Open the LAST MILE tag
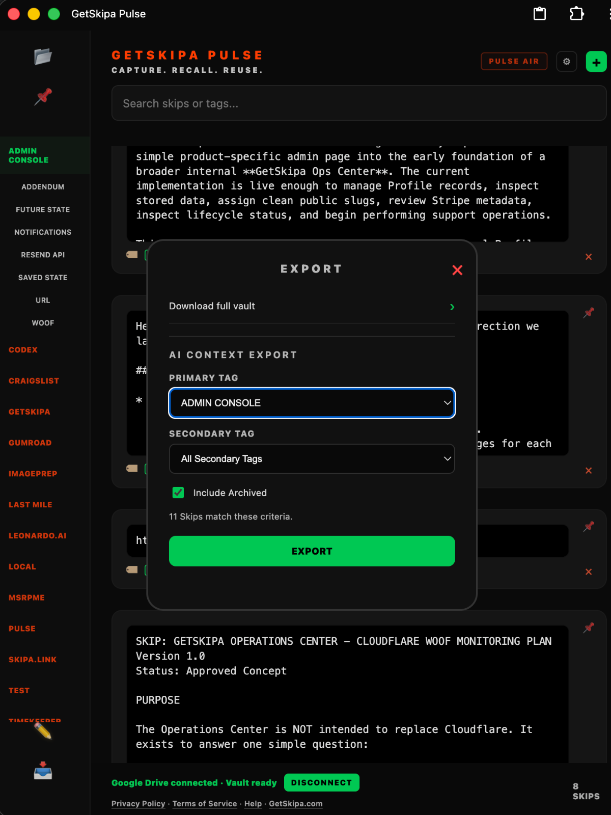 [x=30, y=505]
